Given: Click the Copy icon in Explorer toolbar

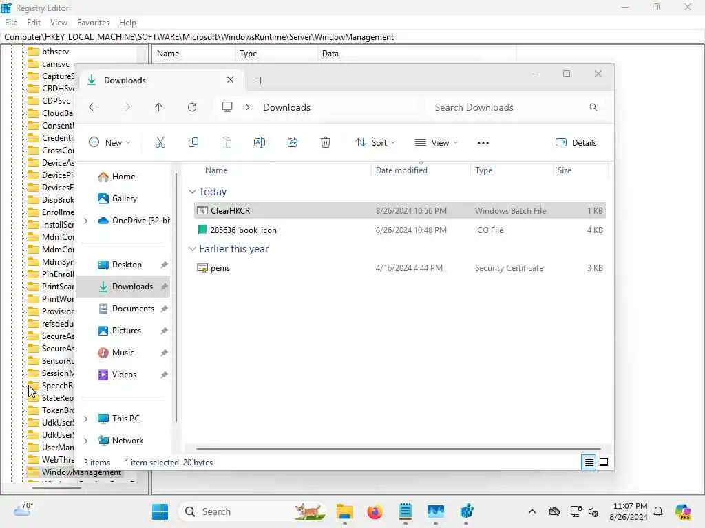Looking at the screenshot, I should pyautogui.click(x=193, y=143).
